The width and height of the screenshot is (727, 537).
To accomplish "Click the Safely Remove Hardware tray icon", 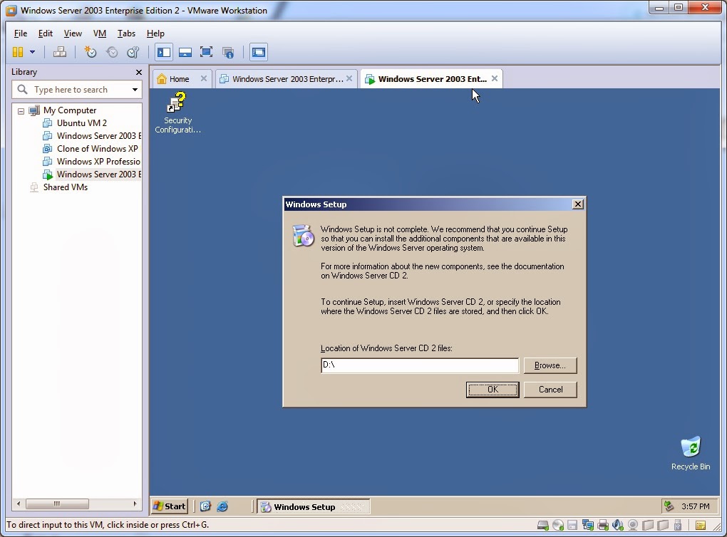I will pos(669,506).
